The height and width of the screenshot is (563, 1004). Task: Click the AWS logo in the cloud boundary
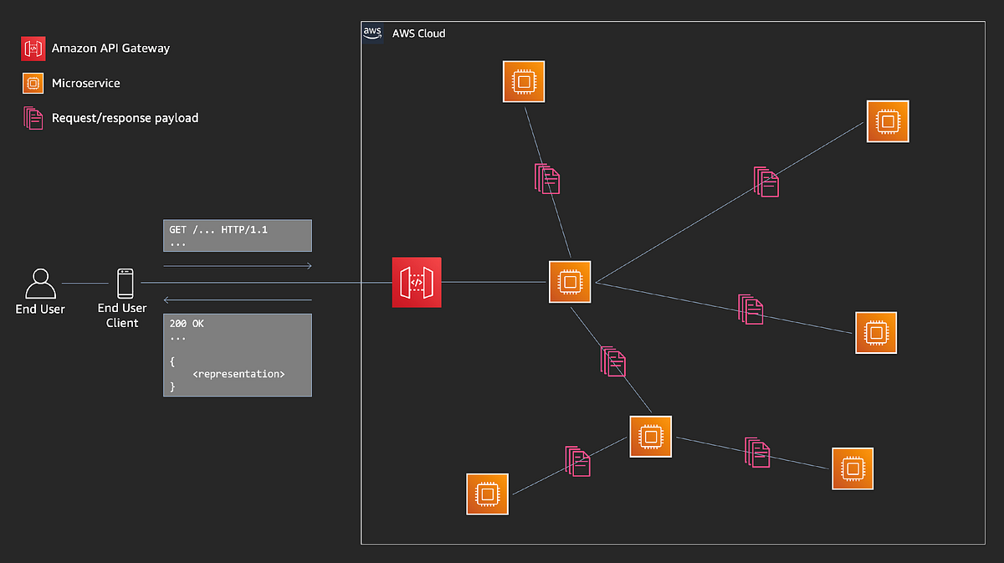pyautogui.click(x=372, y=33)
